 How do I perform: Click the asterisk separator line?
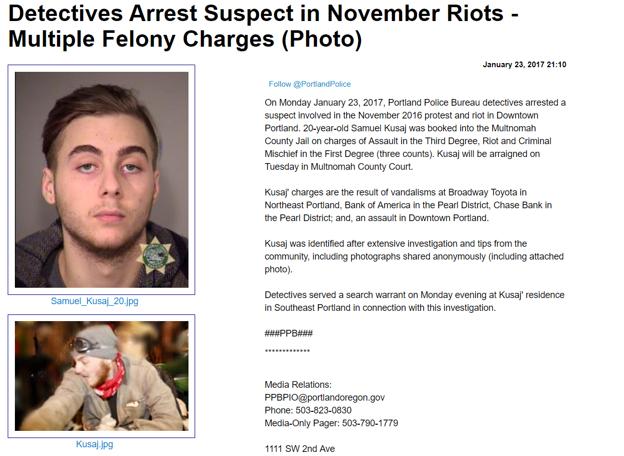(287, 352)
